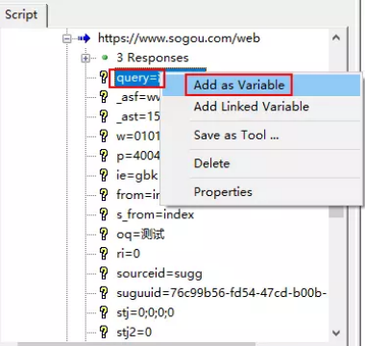Select the ri=0 parameter row
This screenshot has height=346, width=365.
[x=129, y=254]
